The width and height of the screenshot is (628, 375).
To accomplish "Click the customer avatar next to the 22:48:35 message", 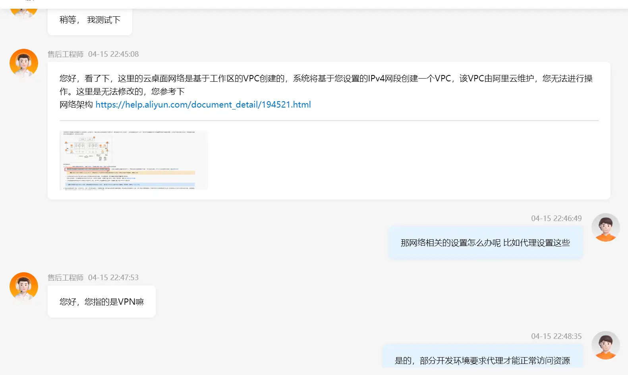I will (605, 345).
